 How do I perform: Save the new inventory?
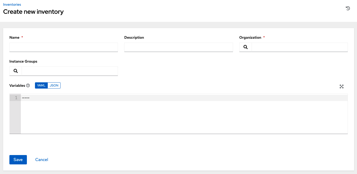click(x=18, y=160)
